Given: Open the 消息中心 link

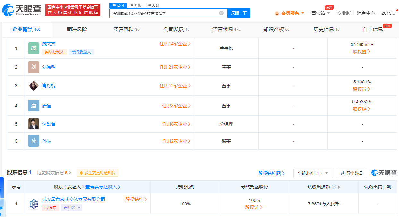Looking at the screenshot, I should coord(366,13).
